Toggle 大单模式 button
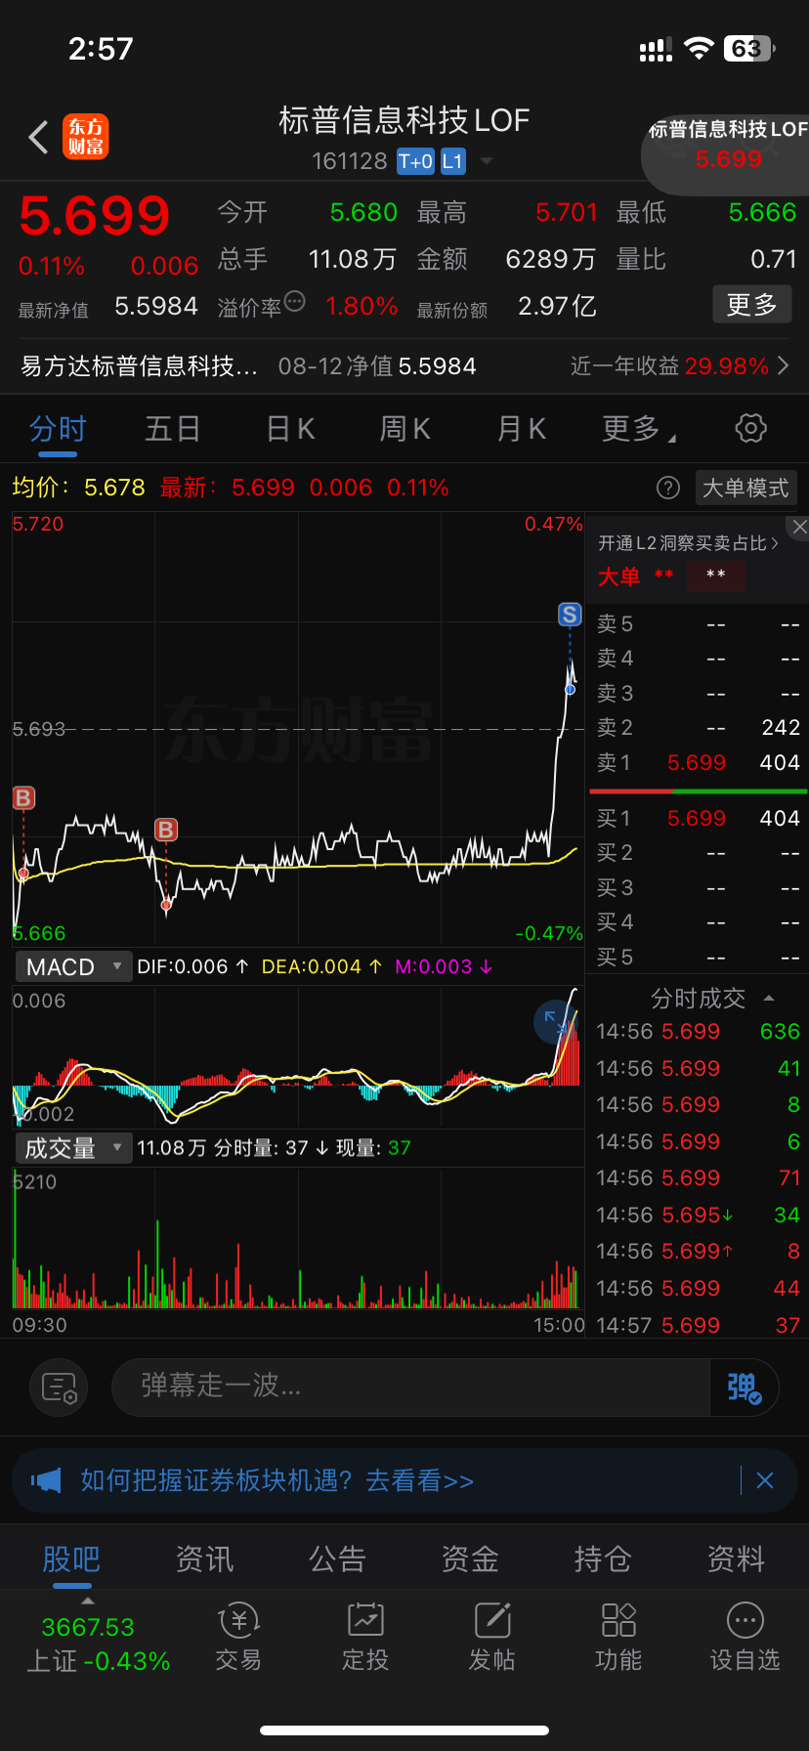The height and width of the screenshot is (1751, 809). pyautogui.click(x=745, y=488)
